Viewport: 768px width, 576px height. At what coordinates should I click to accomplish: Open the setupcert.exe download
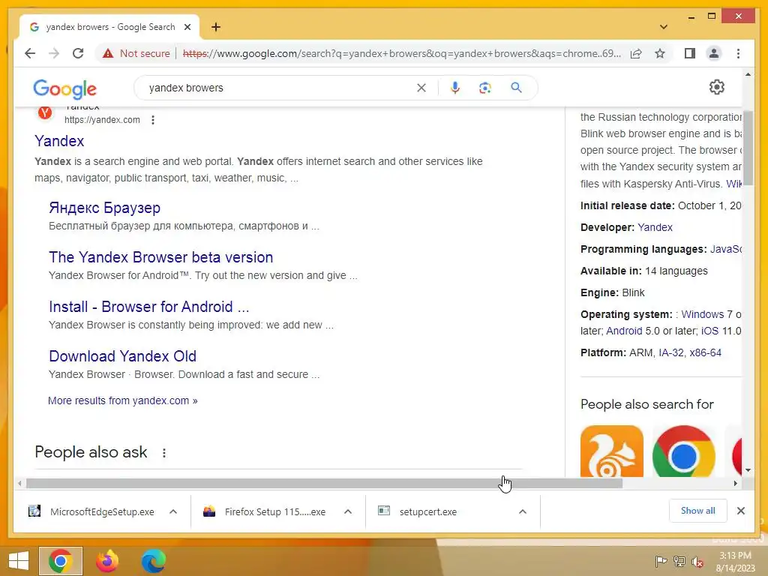tap(418, 511)
